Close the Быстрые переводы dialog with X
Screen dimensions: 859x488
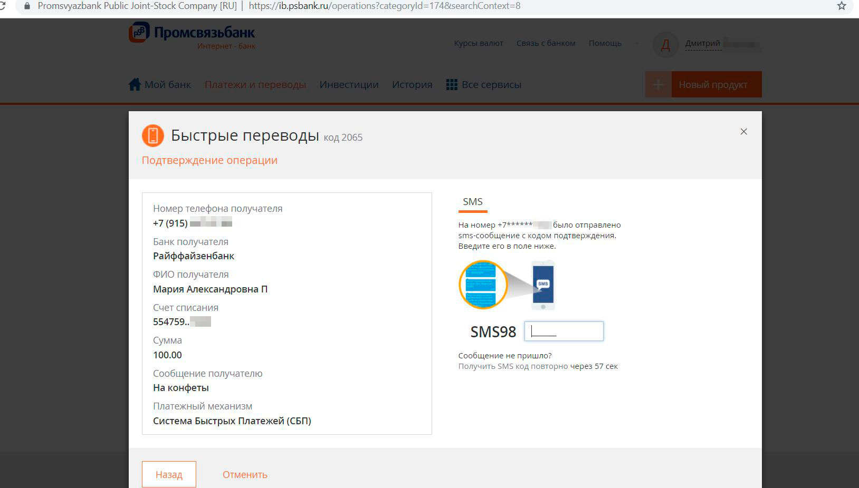click(743, 131)
